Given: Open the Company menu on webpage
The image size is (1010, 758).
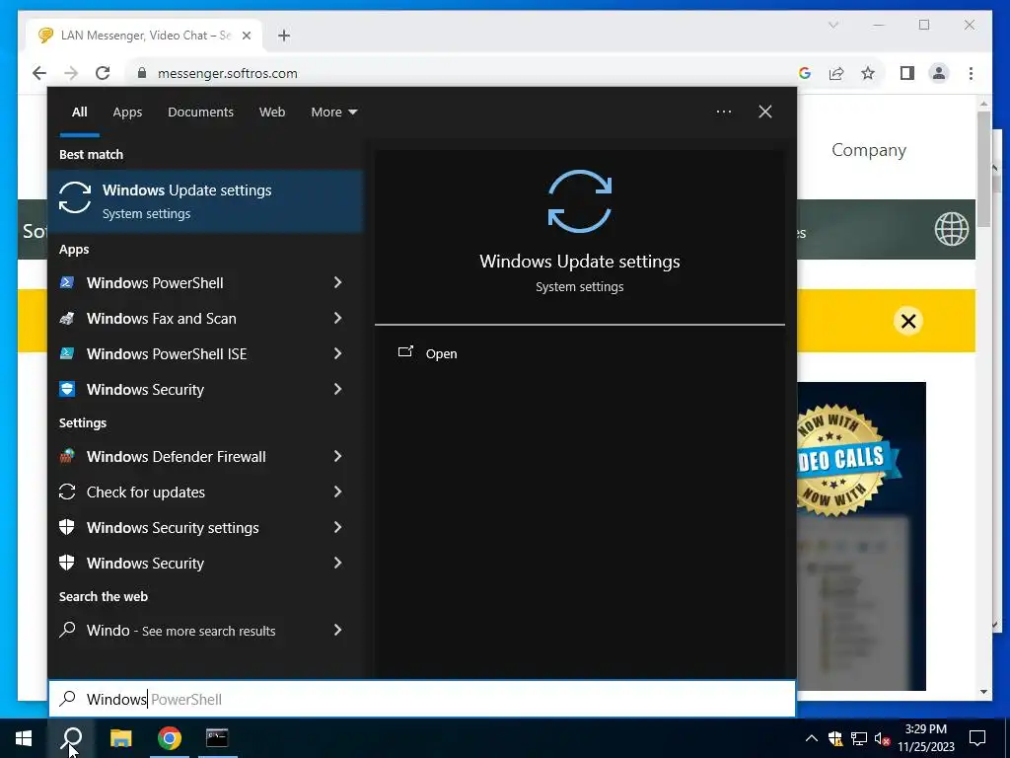Looking at the screenshot, I should pyautogui.click(x=868, y=150).
